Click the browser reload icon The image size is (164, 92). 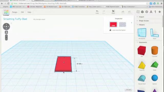coord(8,3)
